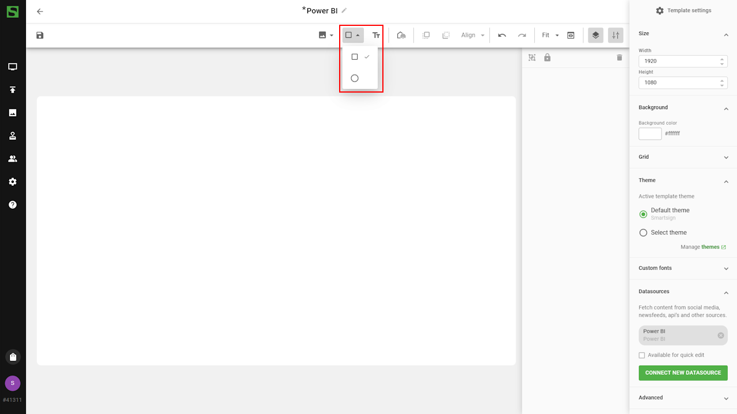Click Connect New Datasource button

(683, 373)
